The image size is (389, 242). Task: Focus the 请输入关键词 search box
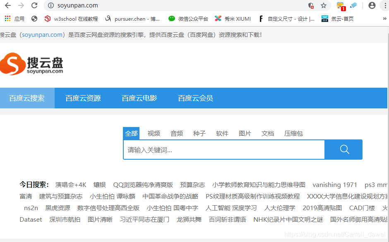pyautogui.click(x=223, y=150)
